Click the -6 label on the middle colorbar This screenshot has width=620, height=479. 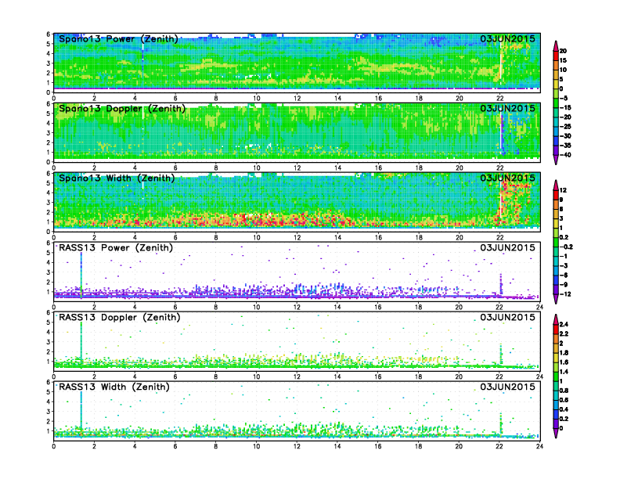tap(564, 276)
